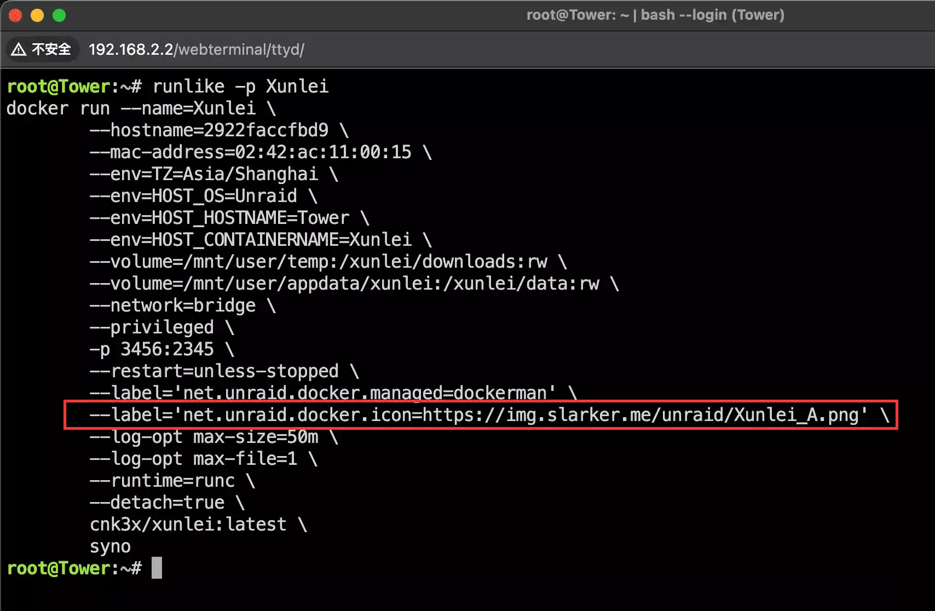Click the yellow minimize window button

[x=37, y=15]
